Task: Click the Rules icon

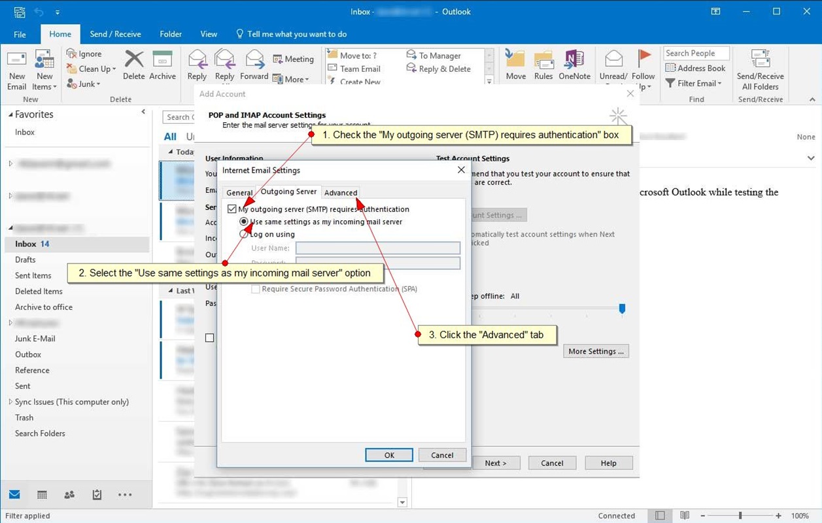Action: point(543,59)
